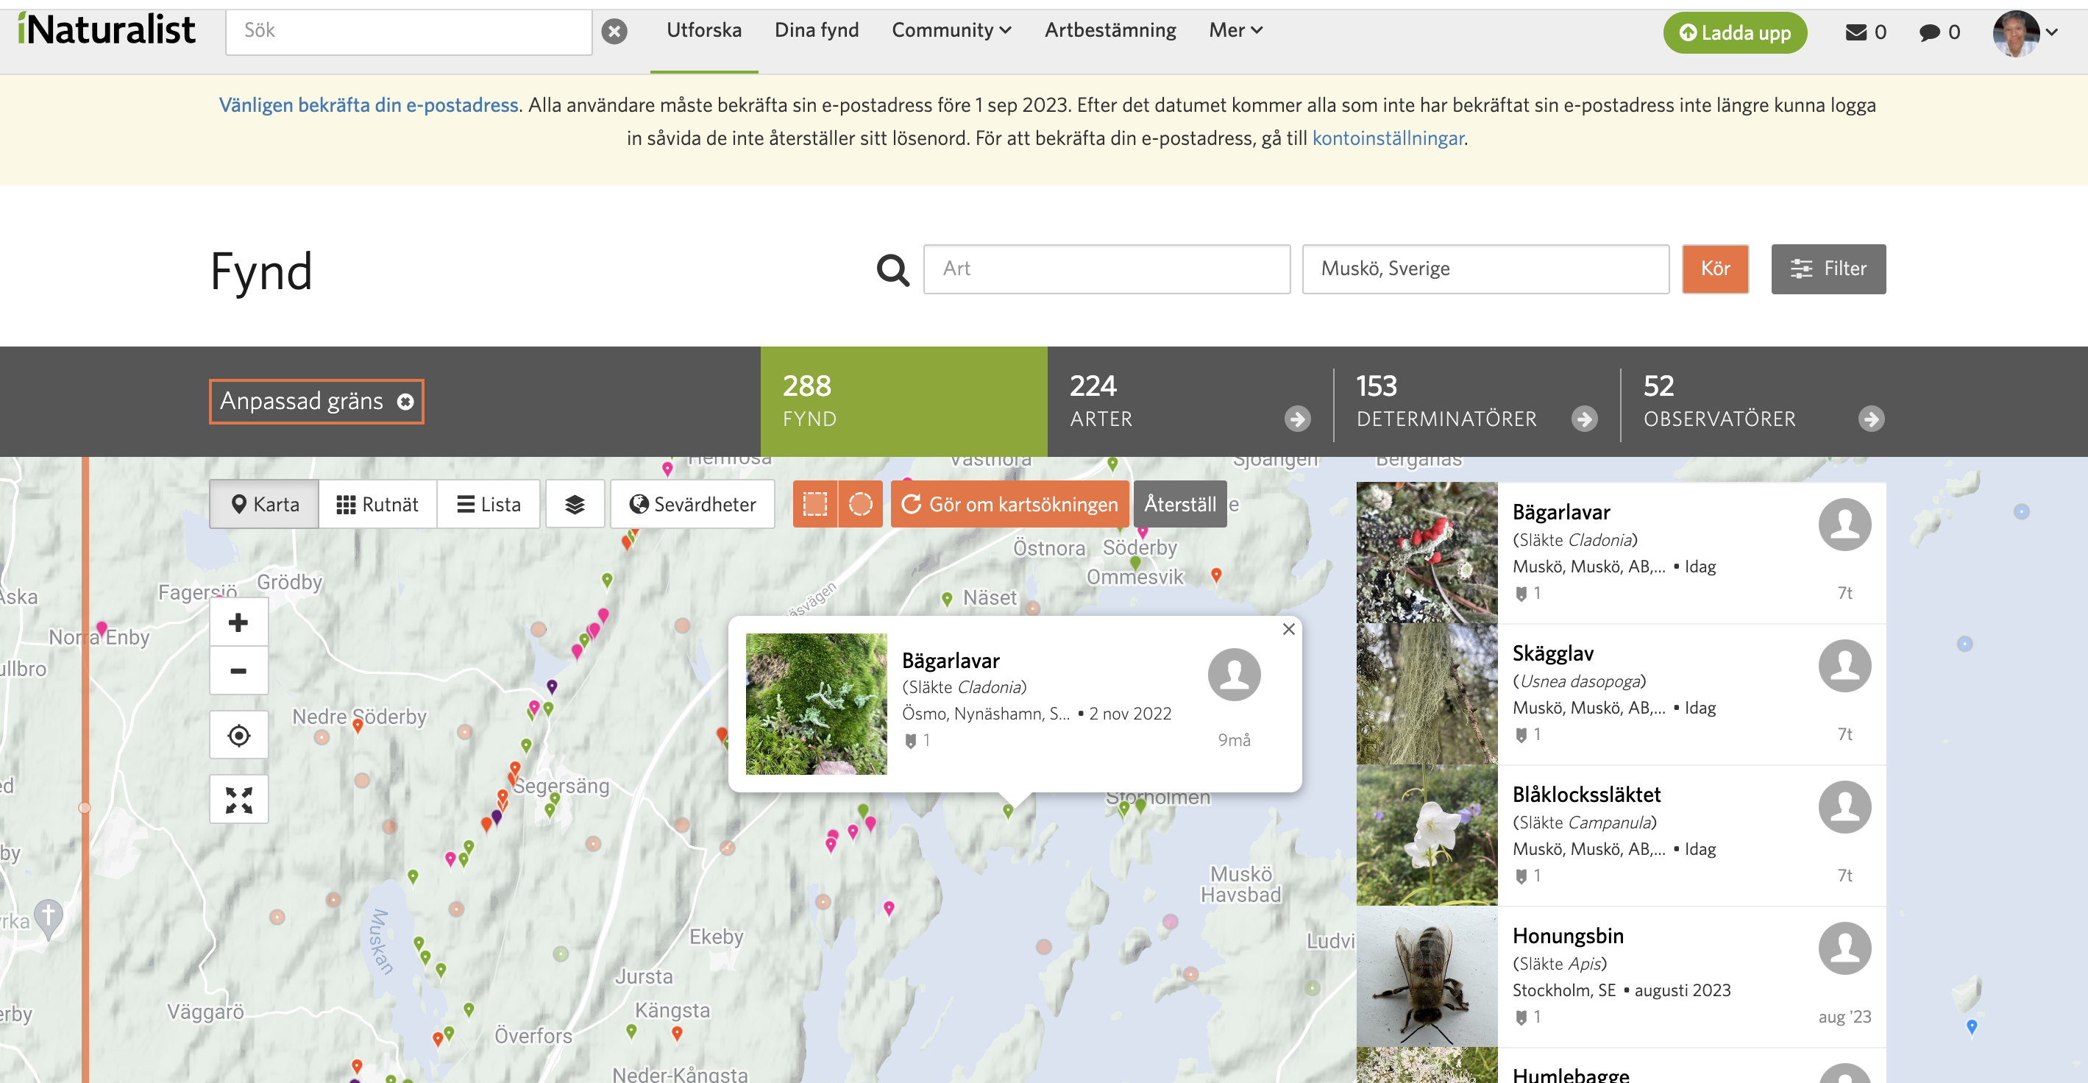
Task: Click Gör om kartsökningen button
Action: coord(1009,504)
